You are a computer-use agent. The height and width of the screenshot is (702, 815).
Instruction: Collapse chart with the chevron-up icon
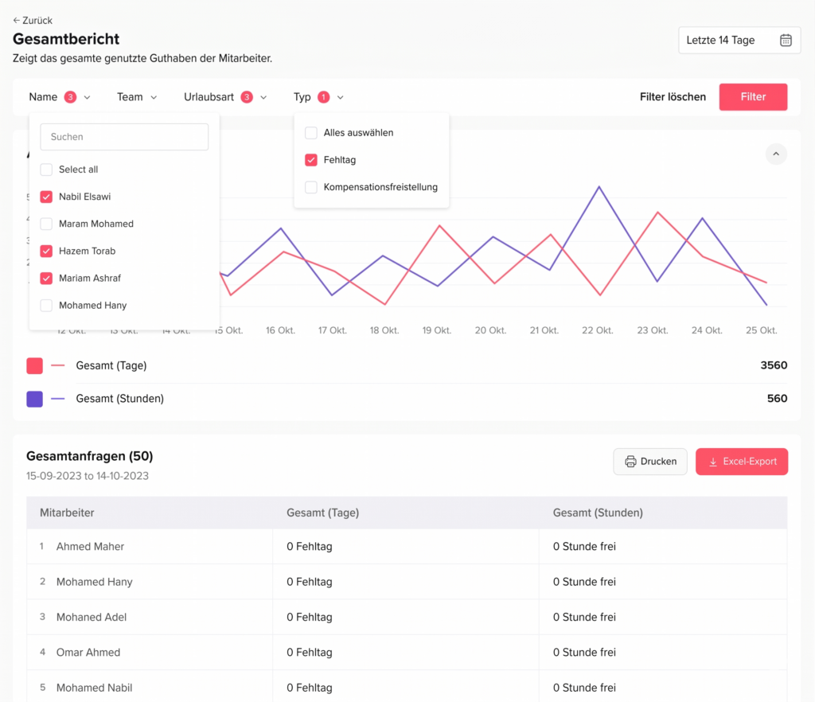[775, 154]
